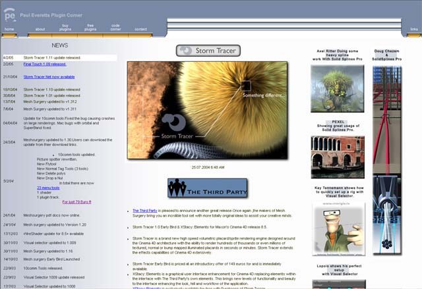This screenshot has height=289, width=422.
Task: Click the 25.07.2004 6:48 AM timestamp
Action: pos(208,167)
